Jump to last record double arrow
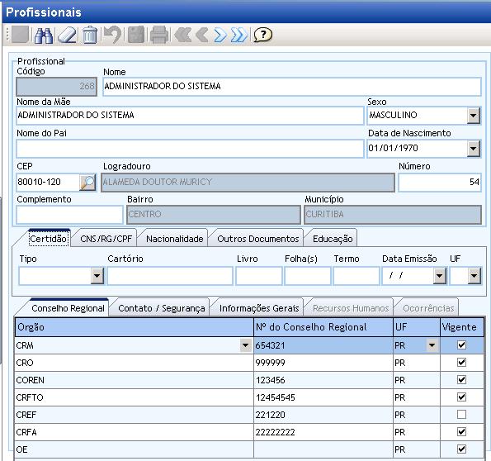 [239, 35]
